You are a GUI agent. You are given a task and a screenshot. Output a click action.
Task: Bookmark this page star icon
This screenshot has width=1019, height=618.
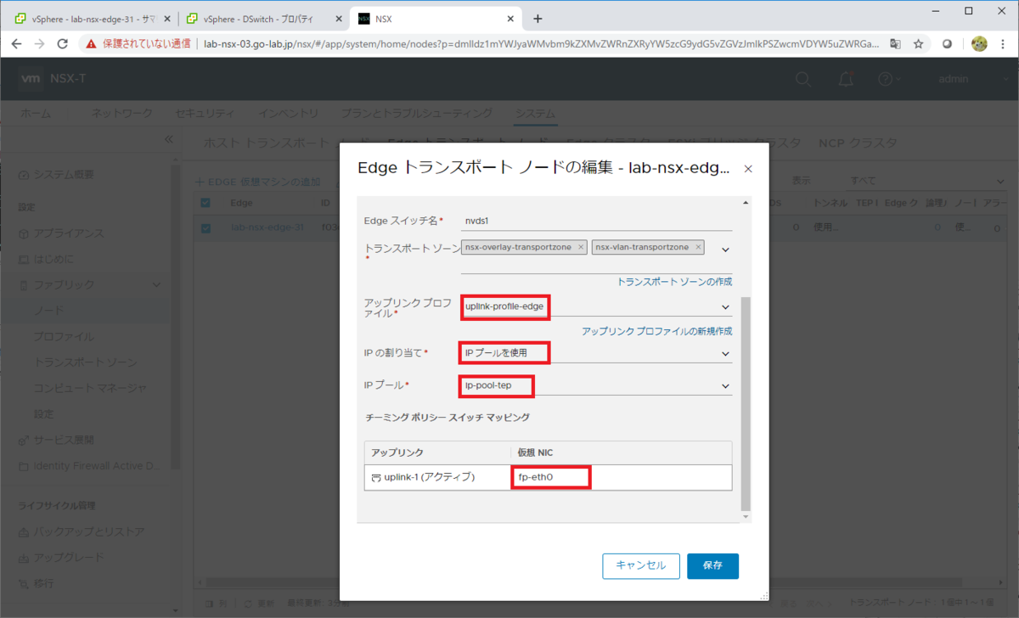[x=918, y=43]
